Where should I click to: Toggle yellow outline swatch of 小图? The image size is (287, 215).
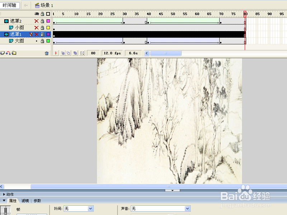(x=48, y=28)
